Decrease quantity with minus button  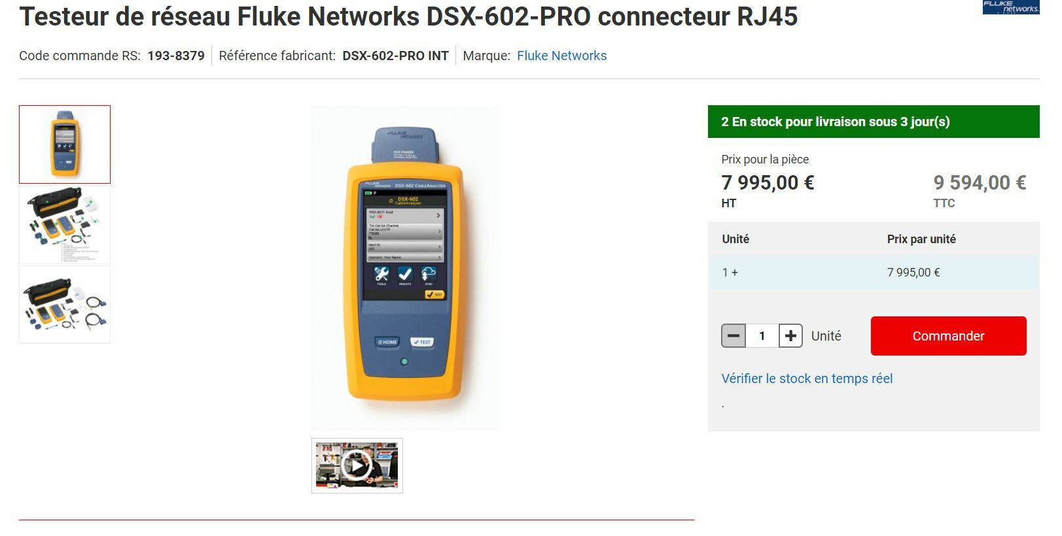pos(734,336)
